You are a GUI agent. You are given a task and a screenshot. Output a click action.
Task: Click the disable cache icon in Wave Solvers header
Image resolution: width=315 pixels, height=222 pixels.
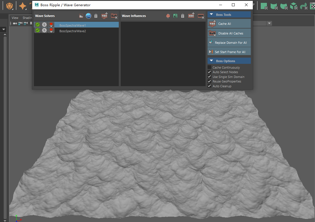(114, 16)
